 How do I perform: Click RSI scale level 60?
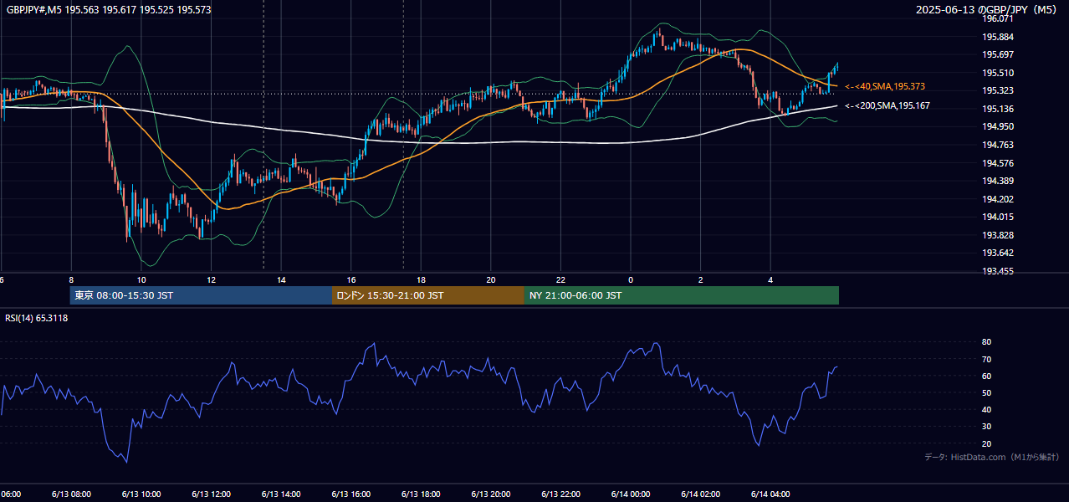987,376
